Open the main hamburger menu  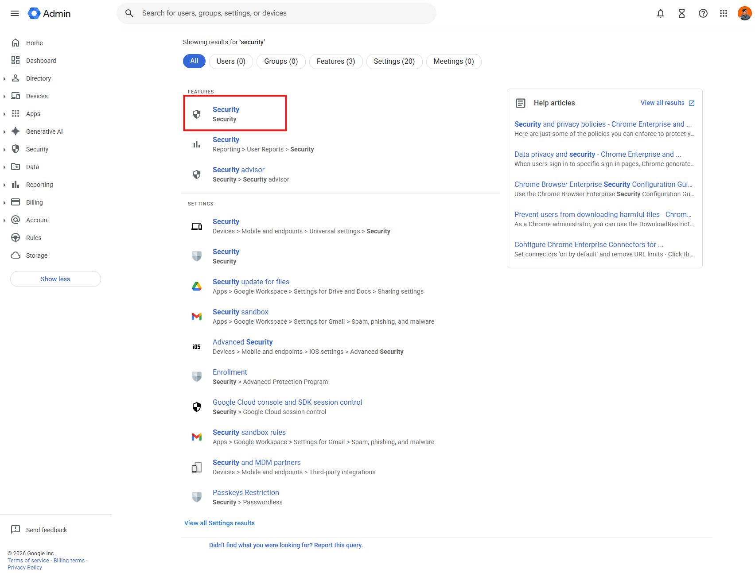pos(15,13)
